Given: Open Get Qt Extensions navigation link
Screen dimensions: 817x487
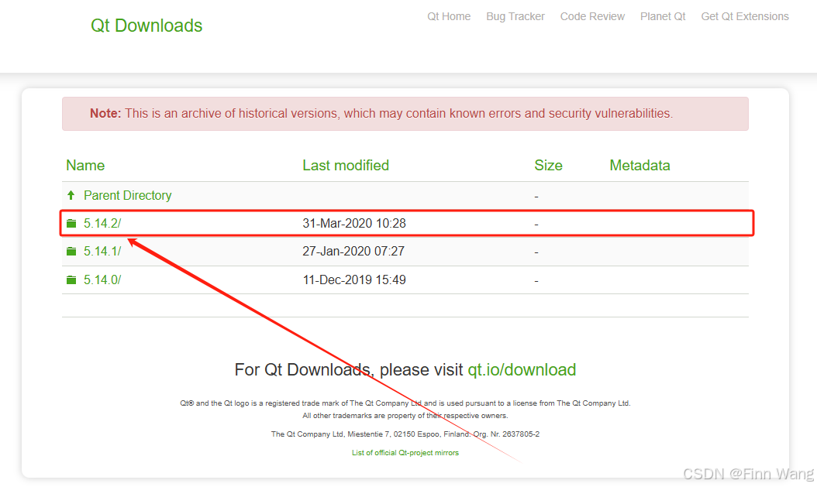Looking at the screenshot, I should [x=745, y=17].
